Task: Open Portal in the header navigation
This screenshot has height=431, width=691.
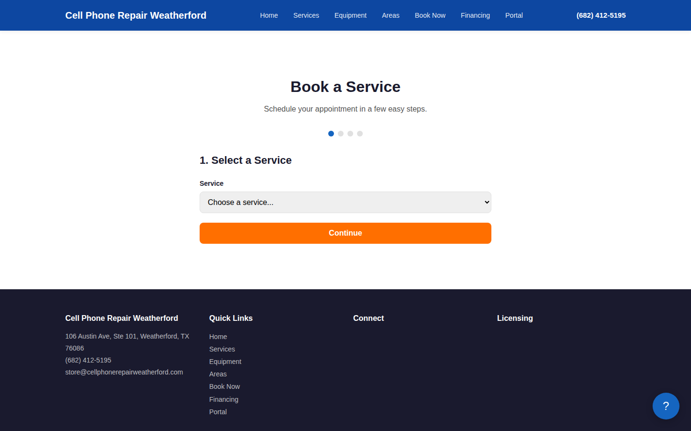Action: click(x=513, y=15)
